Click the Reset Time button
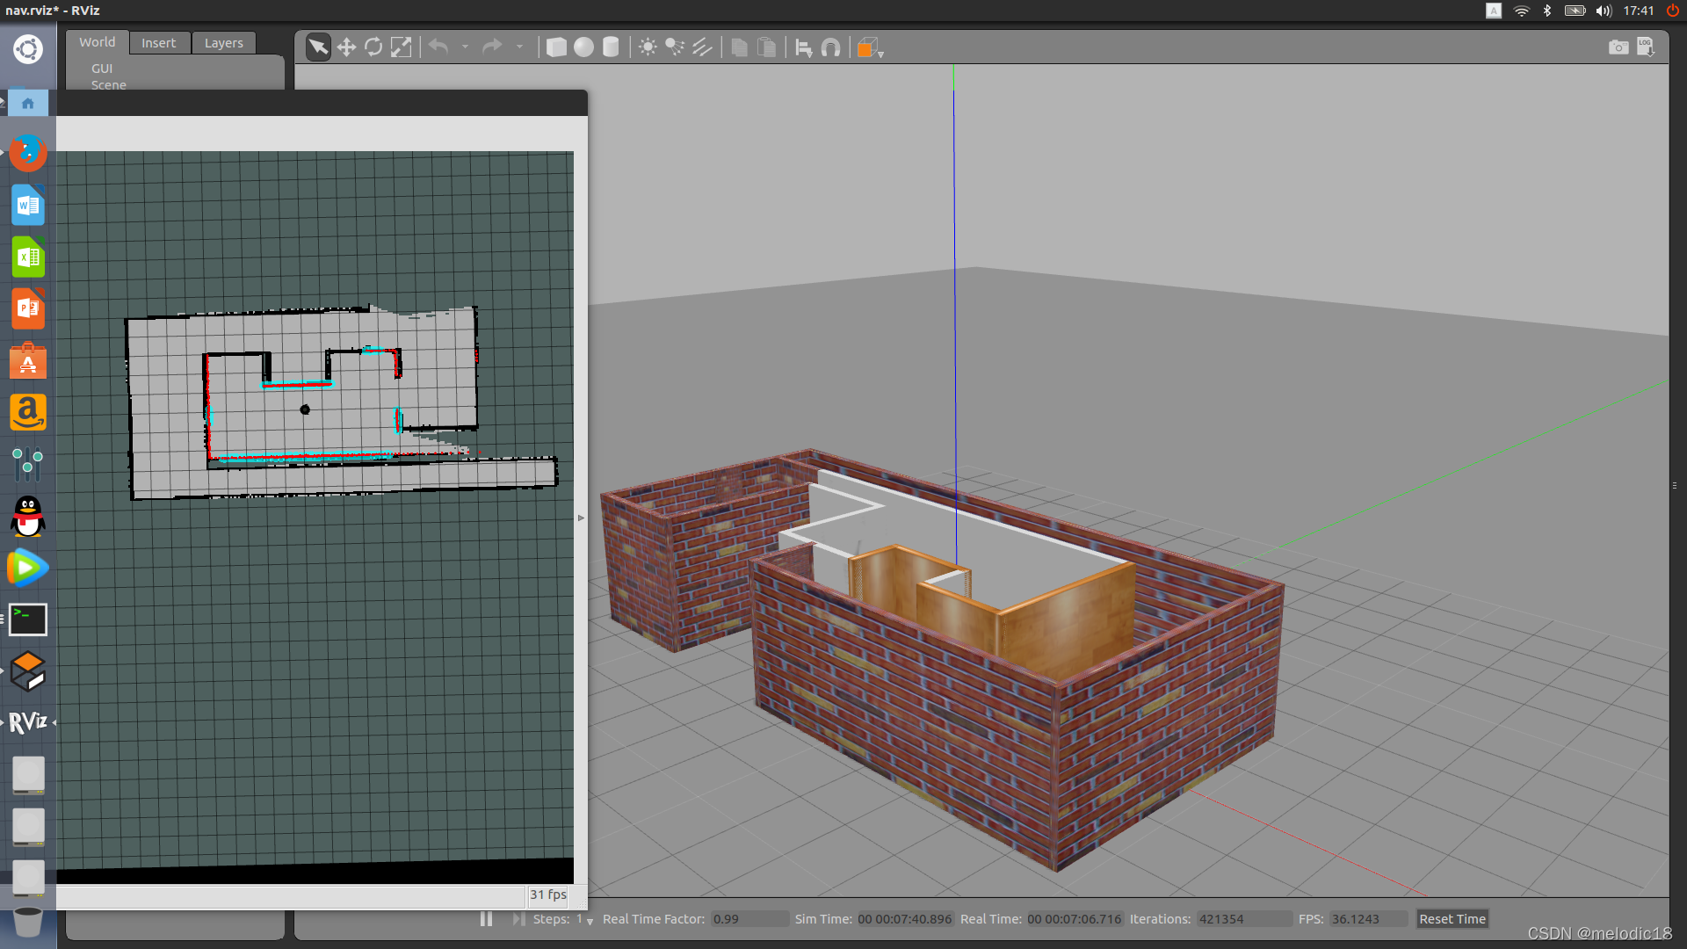This screenshot has height=949, width=1687. [1452, 919]
